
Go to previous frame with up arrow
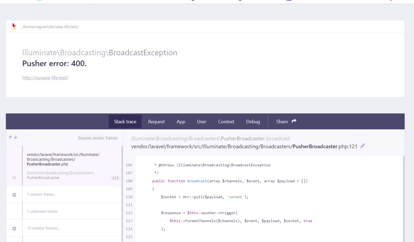tap(10, 137)
